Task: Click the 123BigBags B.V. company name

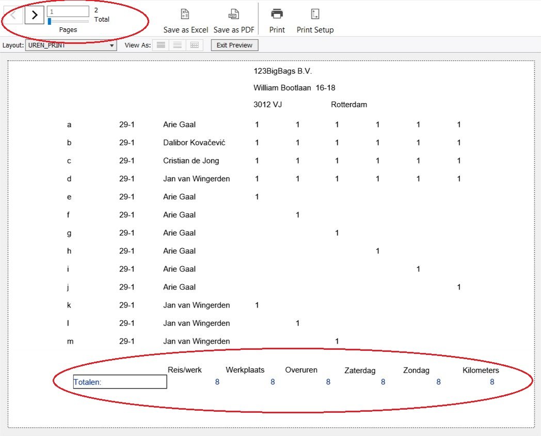Action: tap(283, 71)
